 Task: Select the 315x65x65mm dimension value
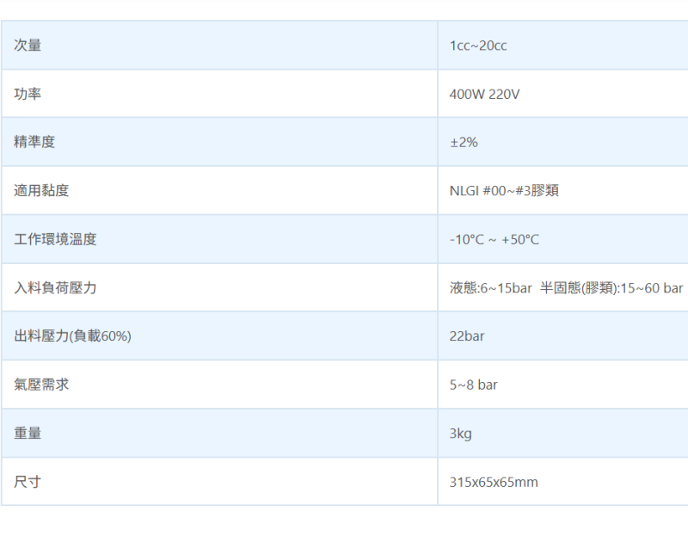click(x=494, y=482)
